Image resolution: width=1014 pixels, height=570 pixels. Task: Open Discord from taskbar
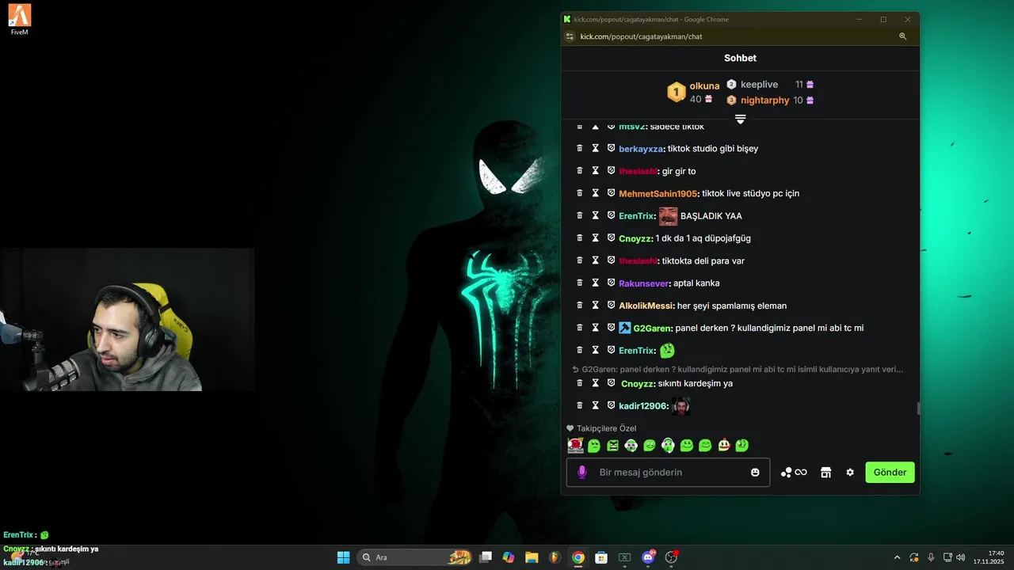pyautogui.click(x=649, y=557)
